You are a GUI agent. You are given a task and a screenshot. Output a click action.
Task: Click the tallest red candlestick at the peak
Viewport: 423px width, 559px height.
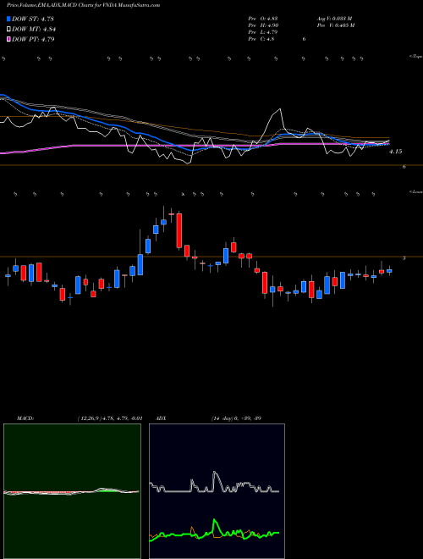179,230
